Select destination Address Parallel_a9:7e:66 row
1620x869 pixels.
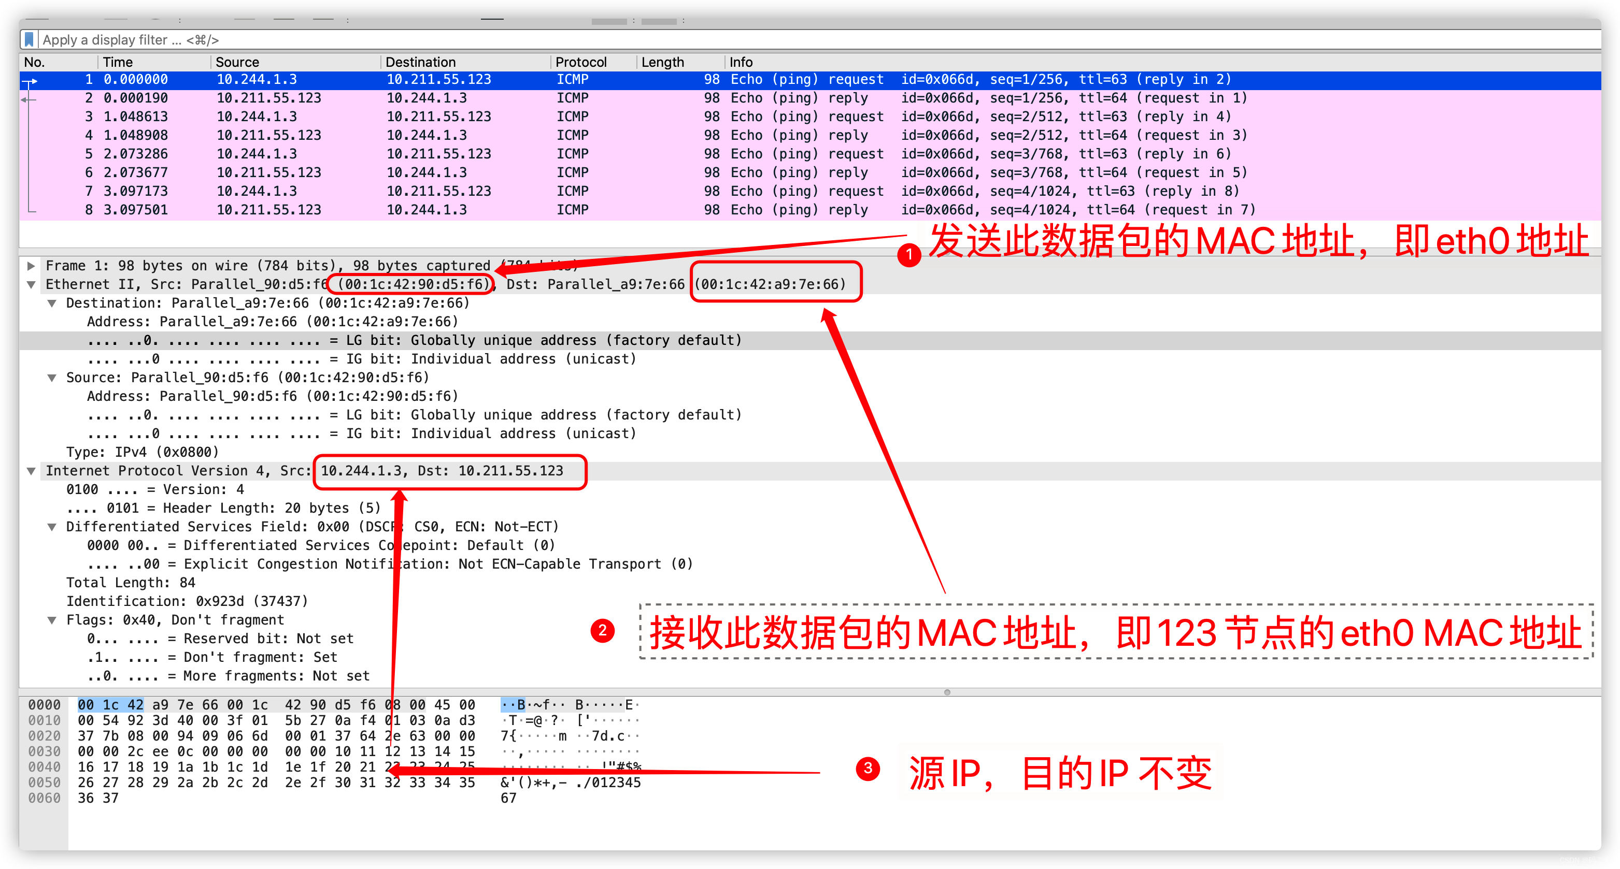(810, 322)
